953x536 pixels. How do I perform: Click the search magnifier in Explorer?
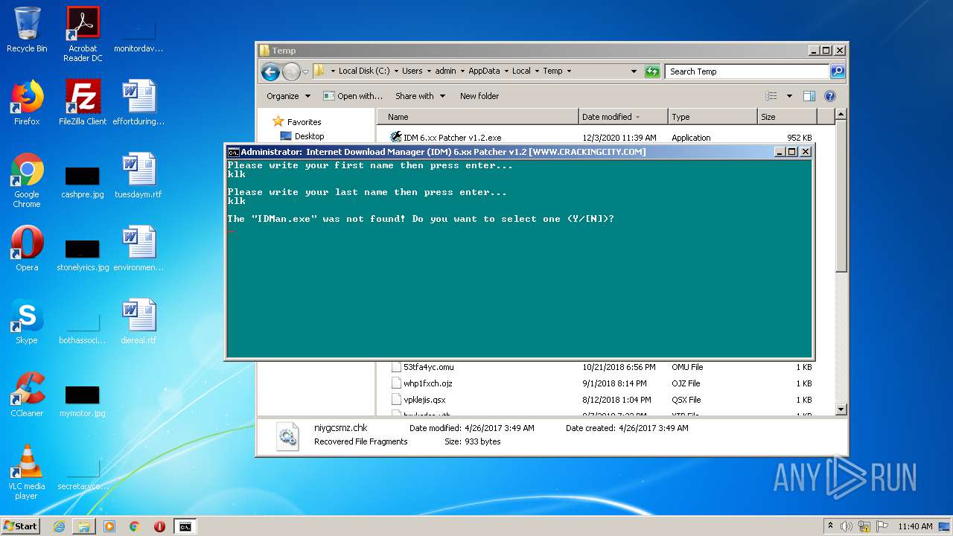[x=838, y=71]
